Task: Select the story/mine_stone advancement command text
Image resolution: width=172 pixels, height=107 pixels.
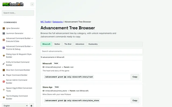Action: point(72,101)
